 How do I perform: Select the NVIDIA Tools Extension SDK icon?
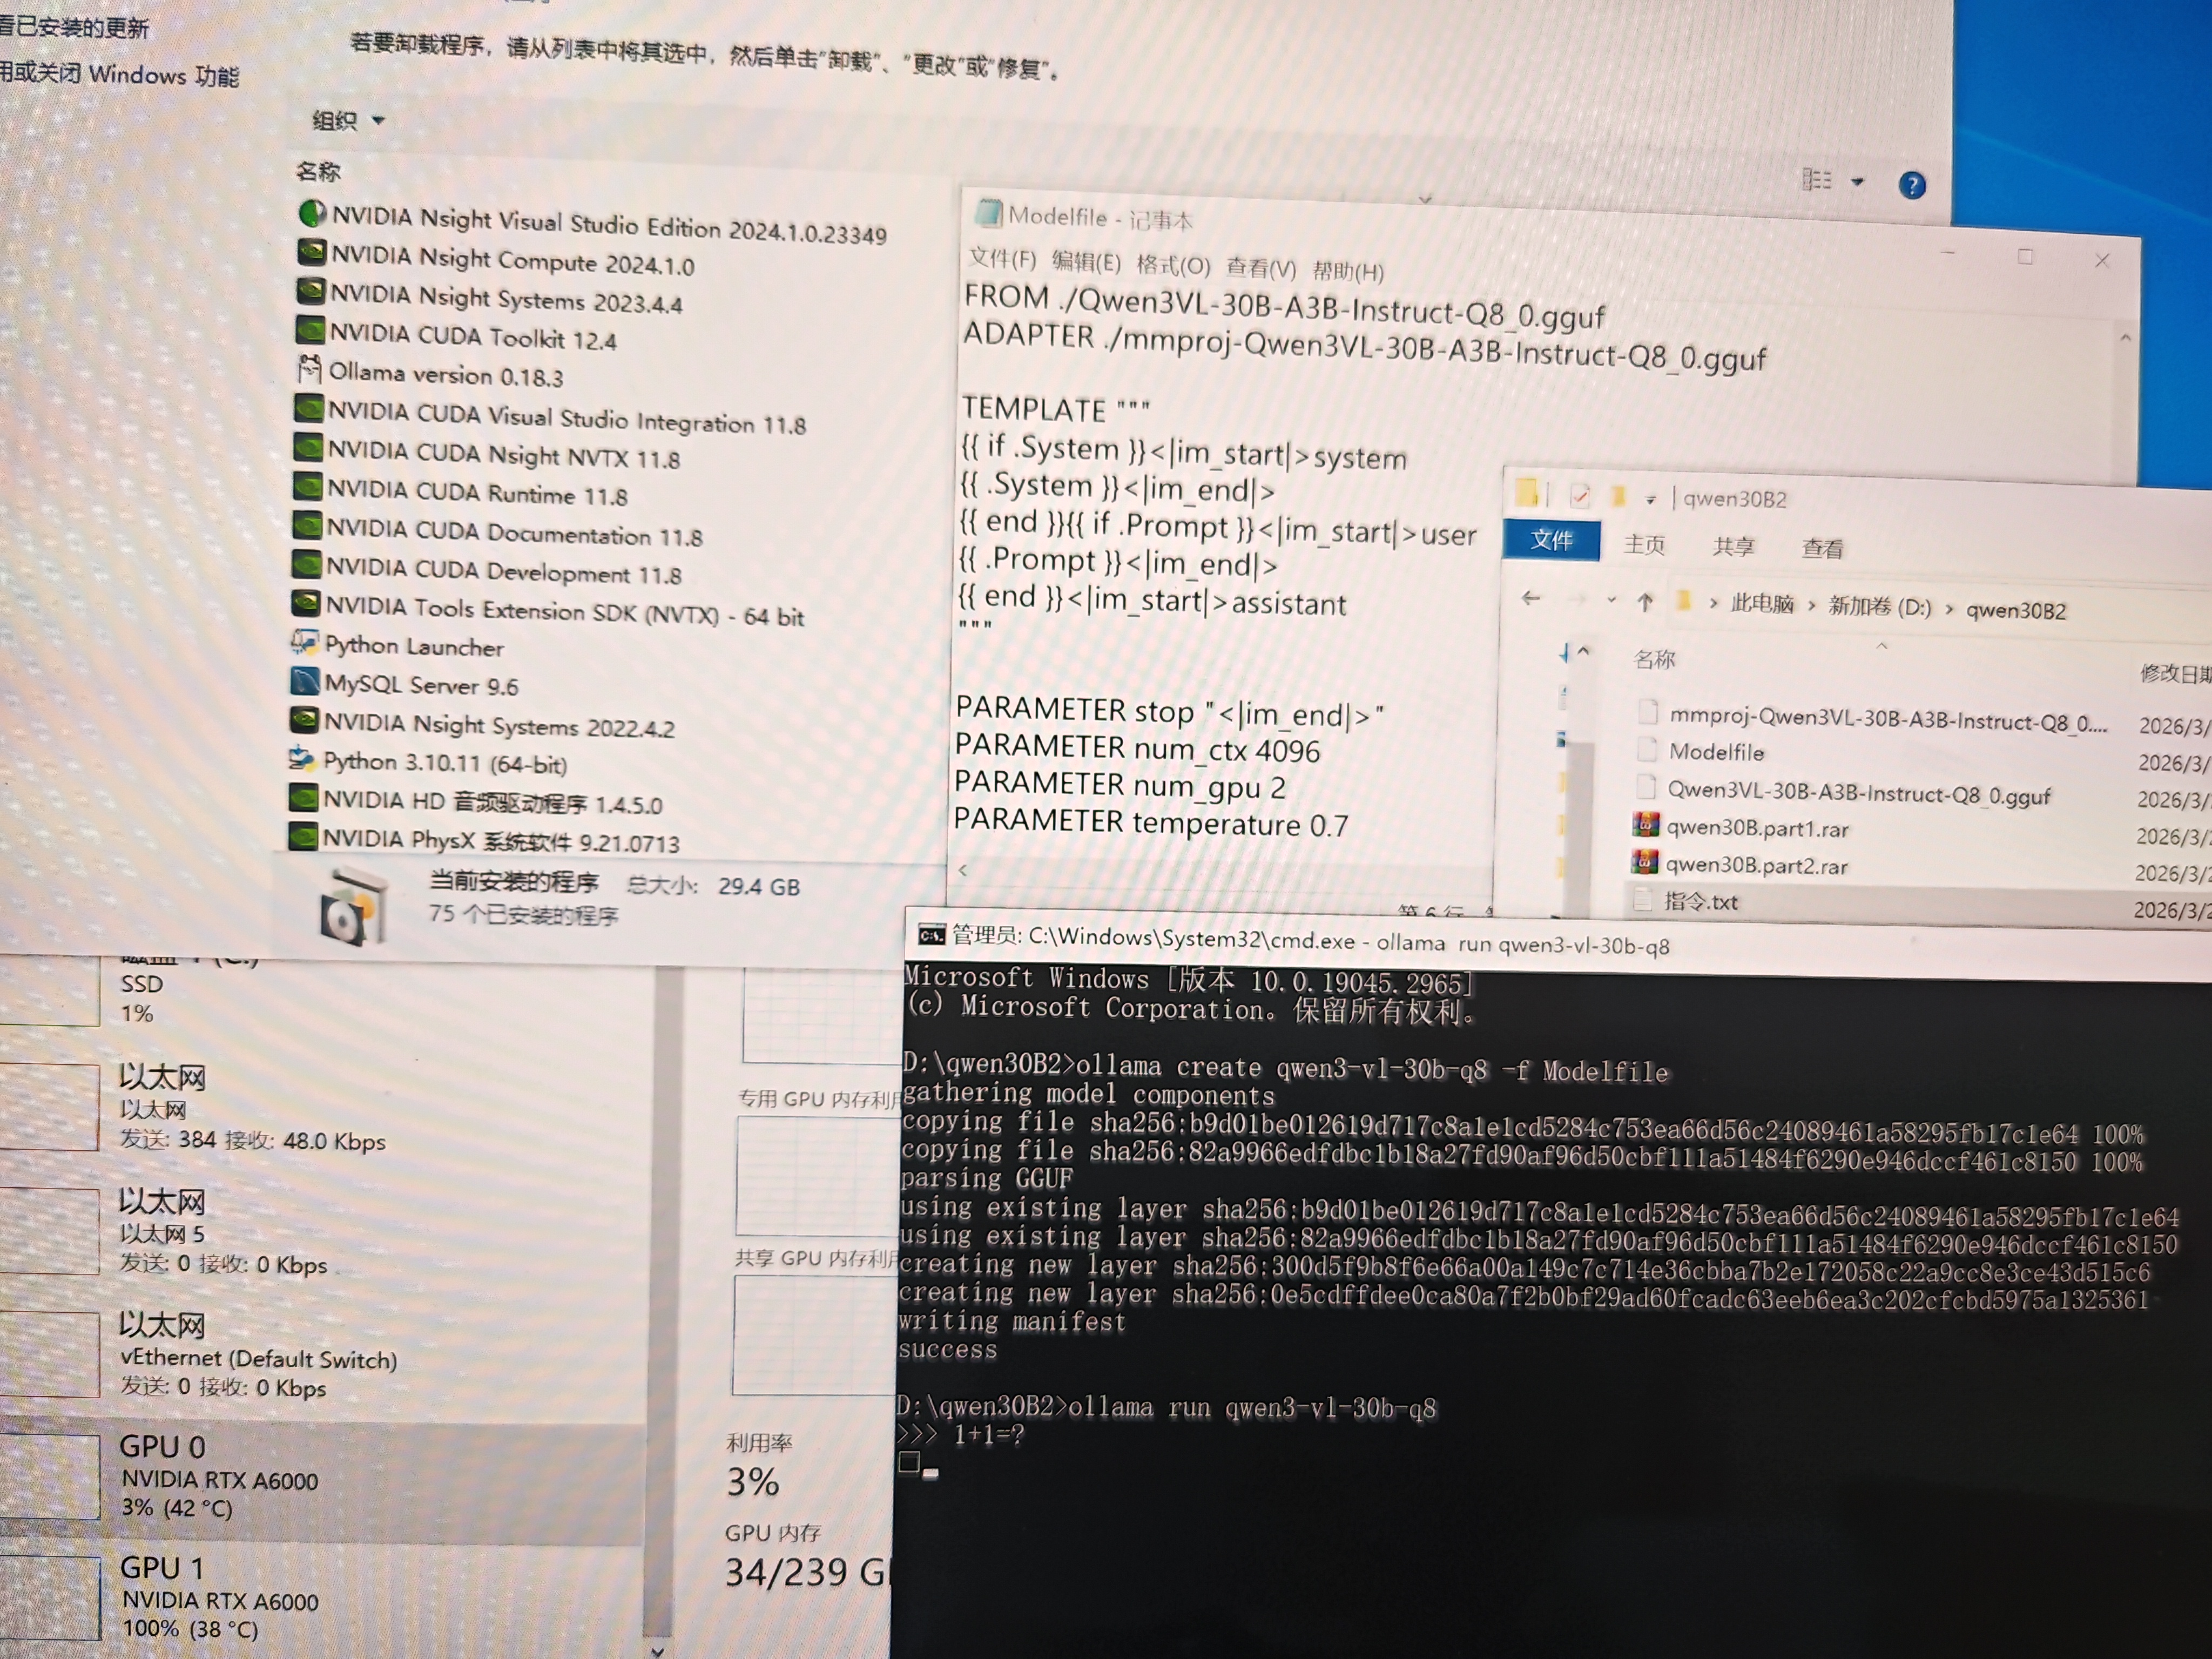[x=305, y=604]
